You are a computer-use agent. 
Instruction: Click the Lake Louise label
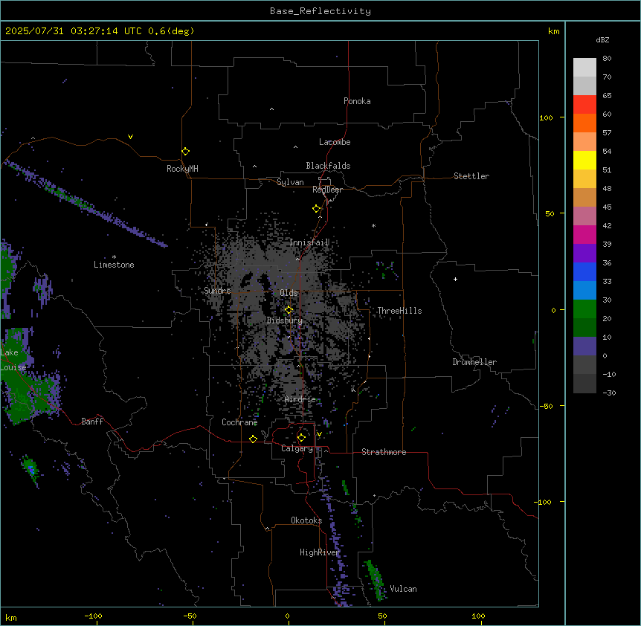(13, 360)
